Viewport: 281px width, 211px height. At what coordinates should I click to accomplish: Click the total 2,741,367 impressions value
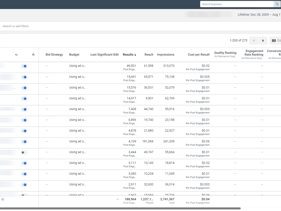click(x=167, y=199)
